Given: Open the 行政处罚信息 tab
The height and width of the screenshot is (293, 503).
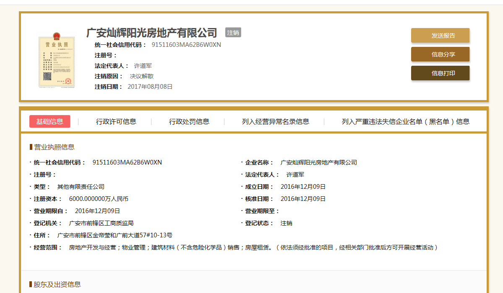Looking at the screenshot, I should coord(189,122).
